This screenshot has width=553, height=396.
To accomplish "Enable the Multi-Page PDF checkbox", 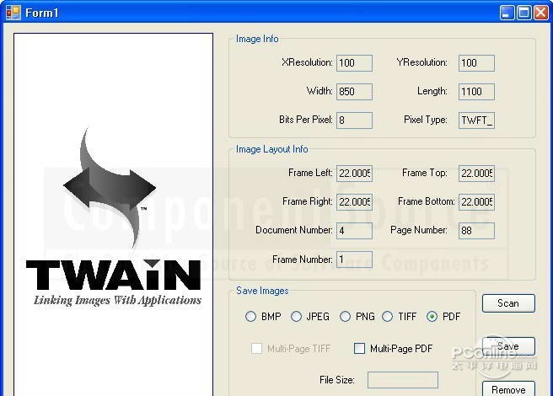I will pyautogui.click(x=359, y=348).
